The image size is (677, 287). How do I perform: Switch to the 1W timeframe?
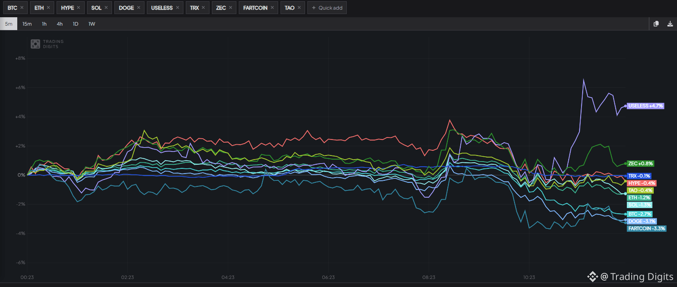(92, 24)
